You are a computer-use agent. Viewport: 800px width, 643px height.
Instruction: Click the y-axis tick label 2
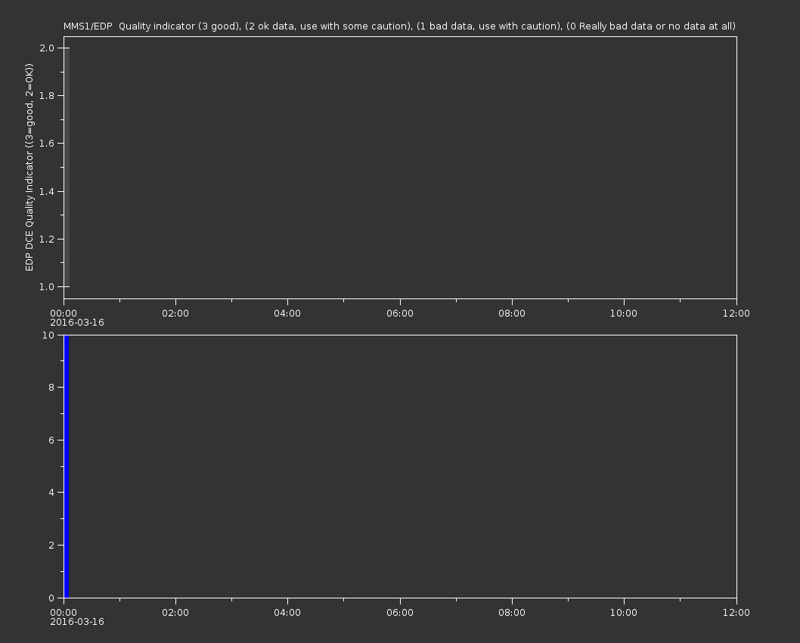point(51,546)
